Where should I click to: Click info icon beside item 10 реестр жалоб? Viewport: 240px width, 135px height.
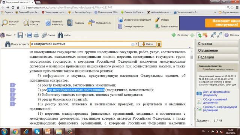click(13, 104)
